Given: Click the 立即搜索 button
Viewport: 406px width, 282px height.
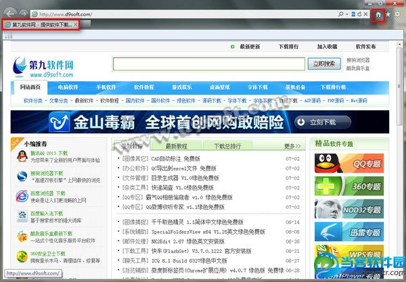Looking at the screenshot, I should pos(324,64).
